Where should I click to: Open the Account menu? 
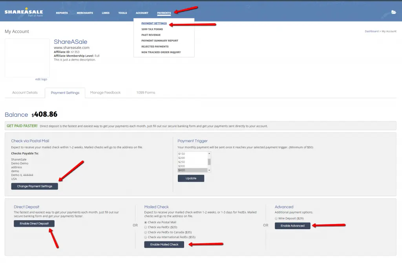(142, 13)
